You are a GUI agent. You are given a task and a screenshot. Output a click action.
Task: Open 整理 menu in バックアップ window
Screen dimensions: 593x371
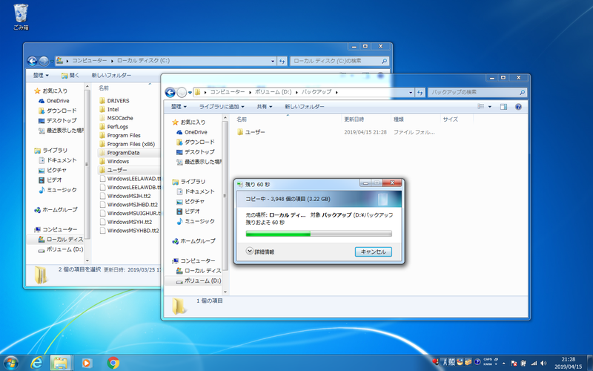[x=179, y=107]
